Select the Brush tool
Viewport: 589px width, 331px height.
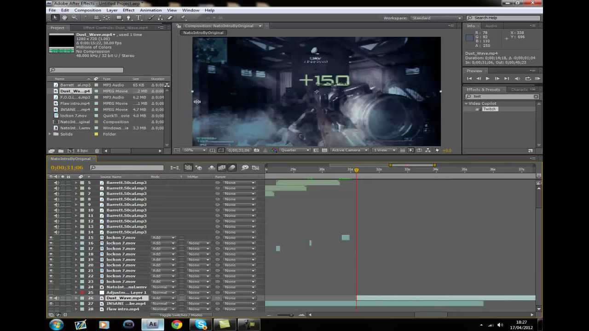tap(150, 18)
